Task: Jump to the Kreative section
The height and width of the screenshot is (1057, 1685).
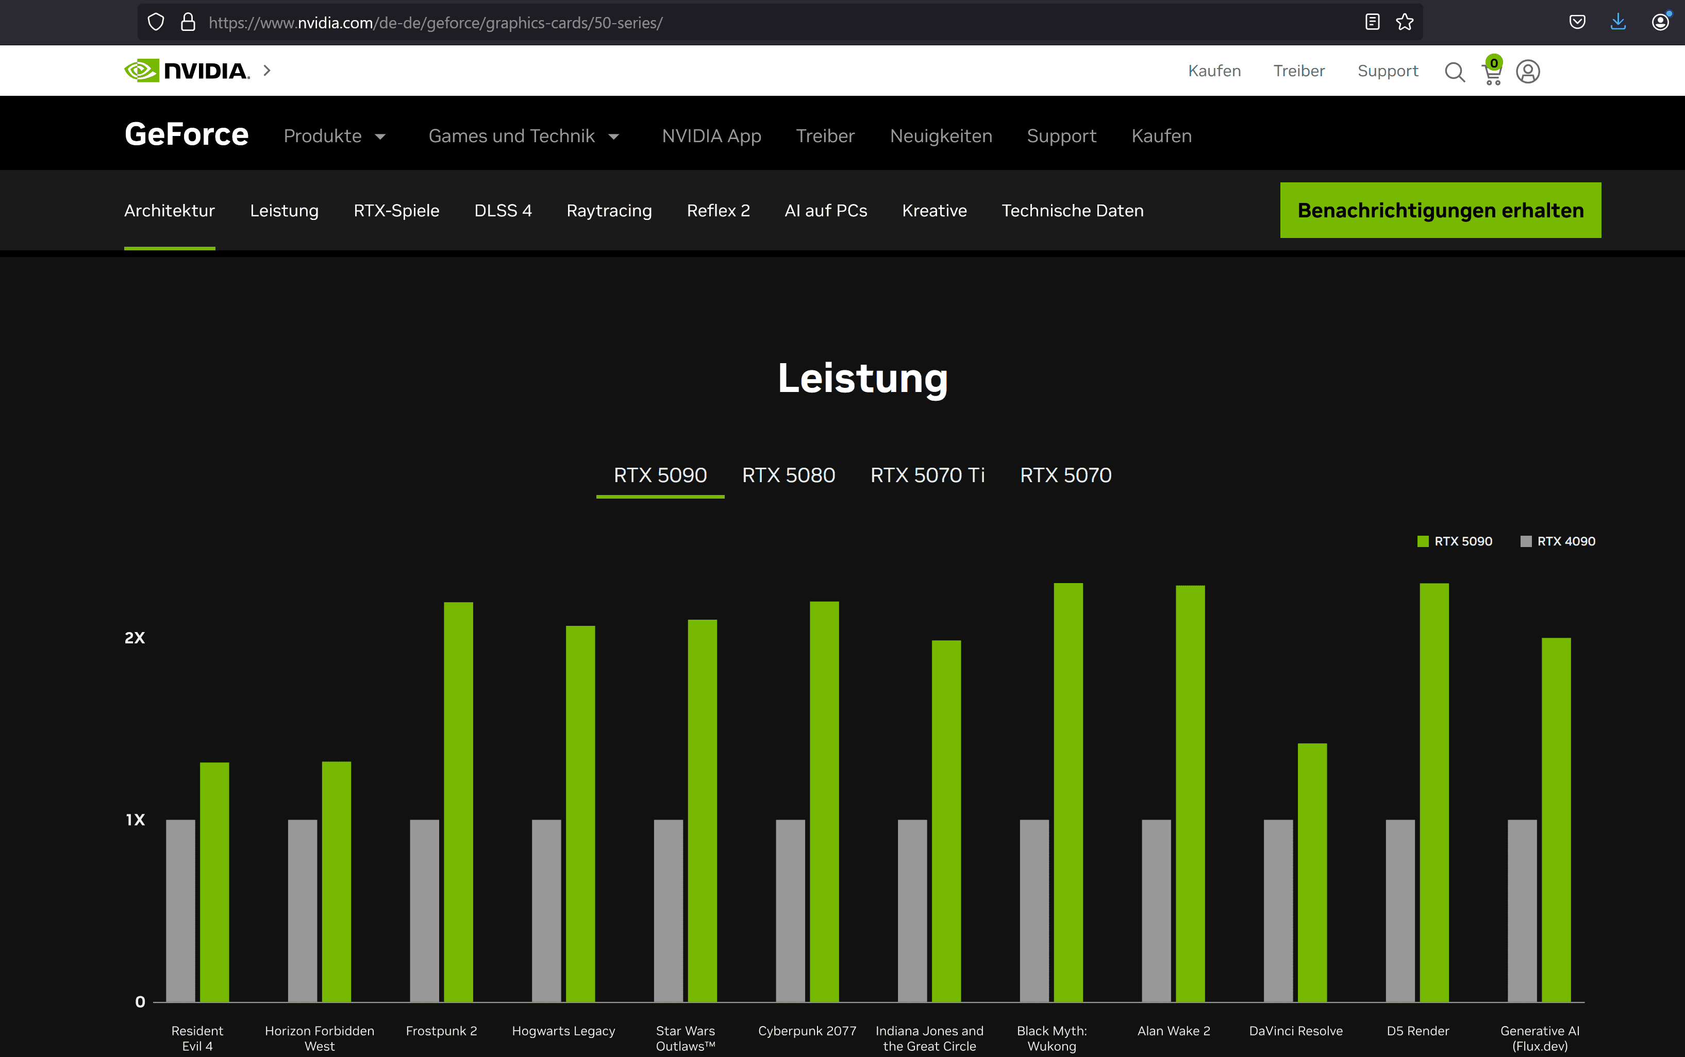Action: (x=935, y=210)
